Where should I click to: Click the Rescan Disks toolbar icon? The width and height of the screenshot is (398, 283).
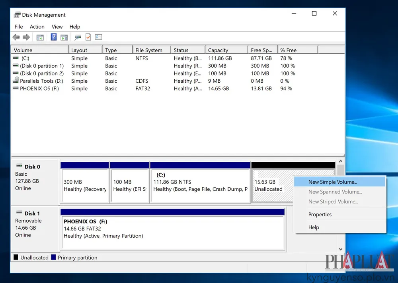point(78,37)
